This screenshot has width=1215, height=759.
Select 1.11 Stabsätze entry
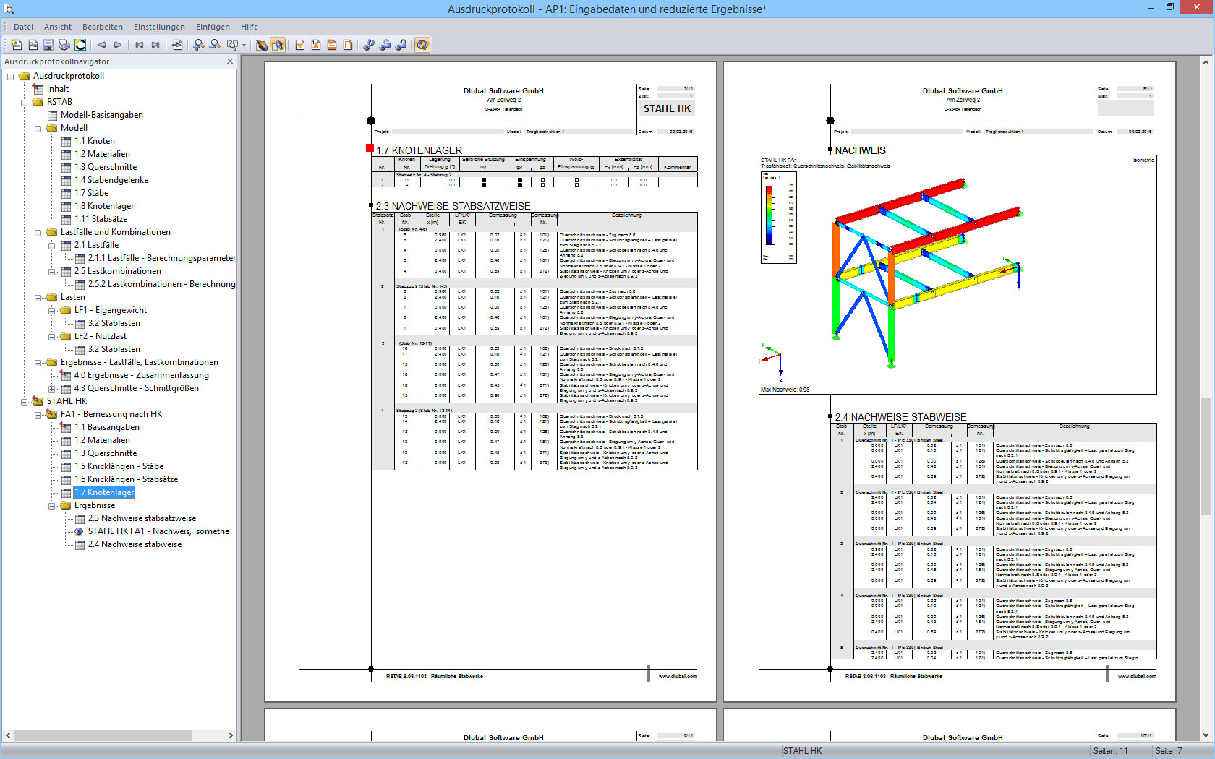[x=101, y=219]
